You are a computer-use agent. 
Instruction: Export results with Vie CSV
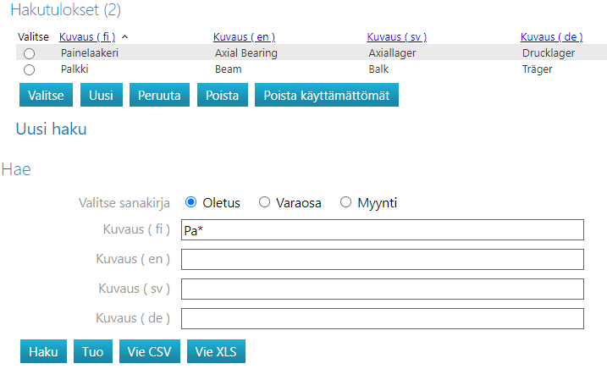[151, 351]
